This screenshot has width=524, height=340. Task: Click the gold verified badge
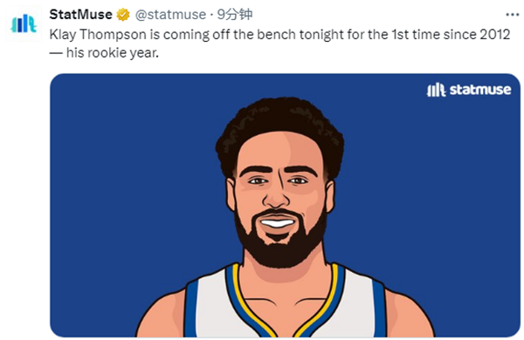point(123,15)
